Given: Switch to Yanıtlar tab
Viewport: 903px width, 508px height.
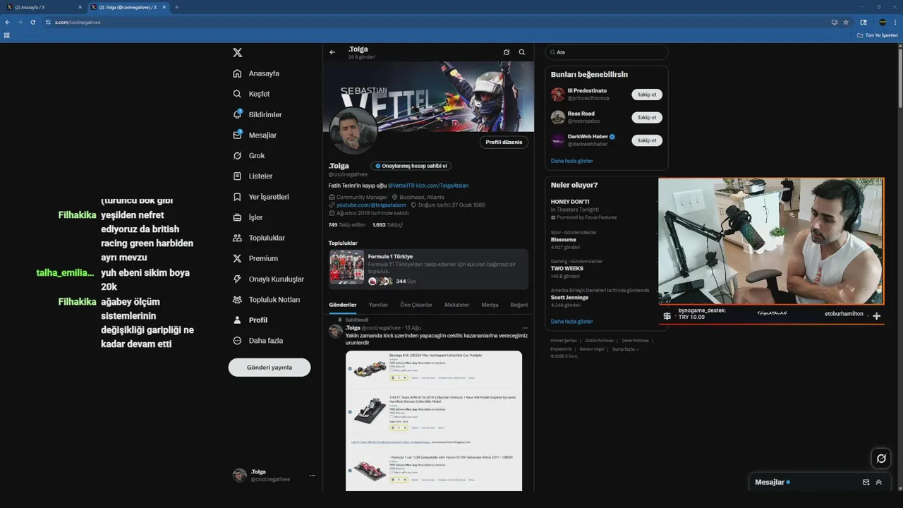Looking at the screenshot, I should pyautogui.click(x=378, y=305).
